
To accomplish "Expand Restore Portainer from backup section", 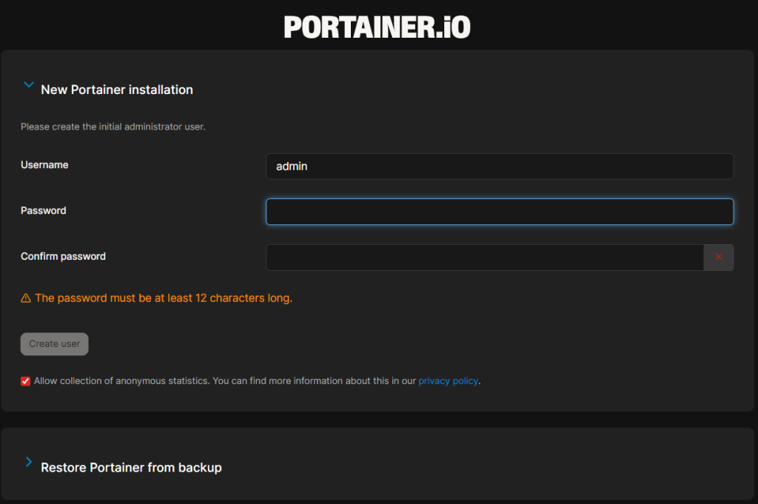I will pos(29,463).
